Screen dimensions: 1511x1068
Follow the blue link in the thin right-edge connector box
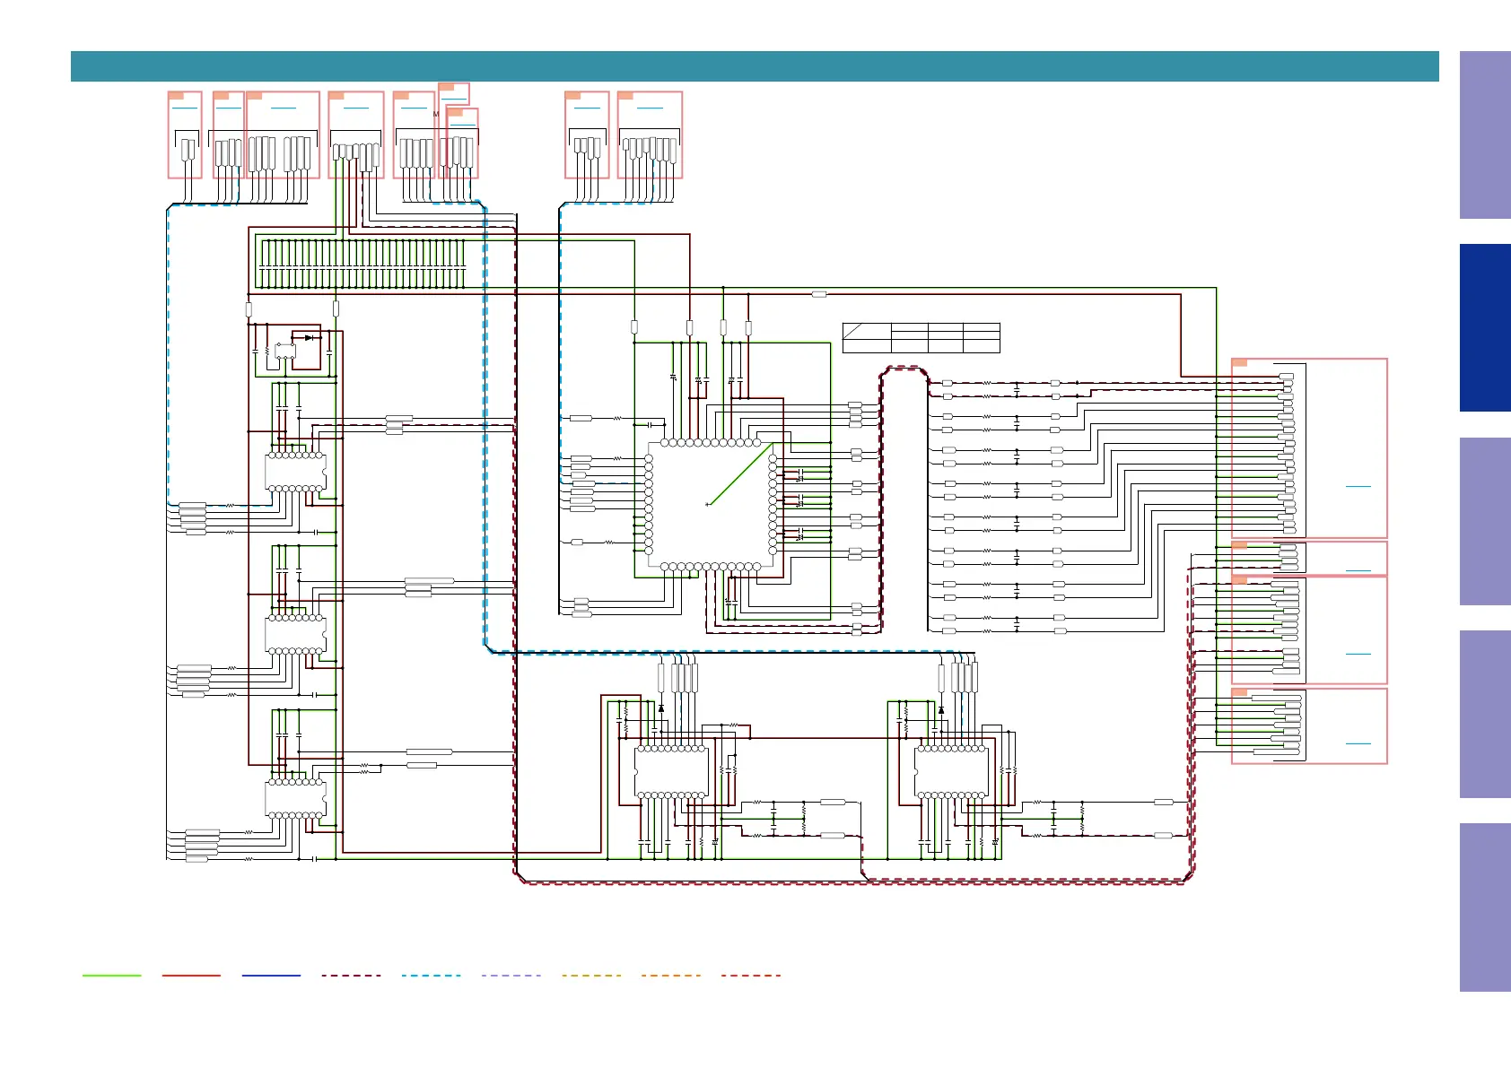[x=1358, y=570]
